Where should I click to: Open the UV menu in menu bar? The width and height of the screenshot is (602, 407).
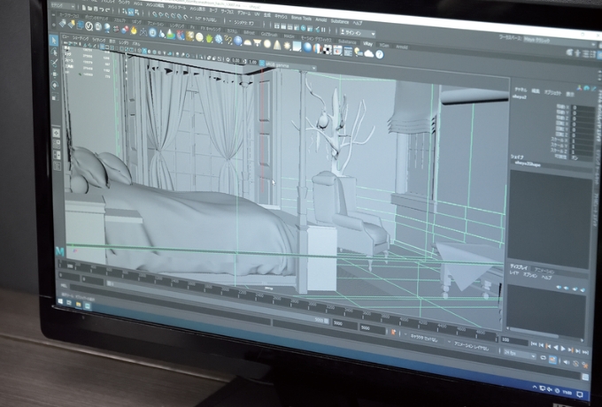click(x=258, y=14)
